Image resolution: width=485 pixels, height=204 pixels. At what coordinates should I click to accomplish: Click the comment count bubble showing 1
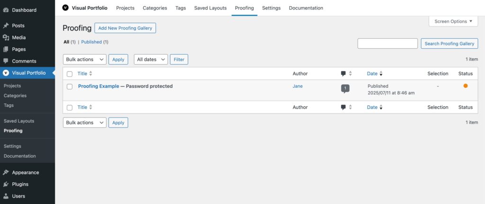pyautogui.click(x=345, y=88)
